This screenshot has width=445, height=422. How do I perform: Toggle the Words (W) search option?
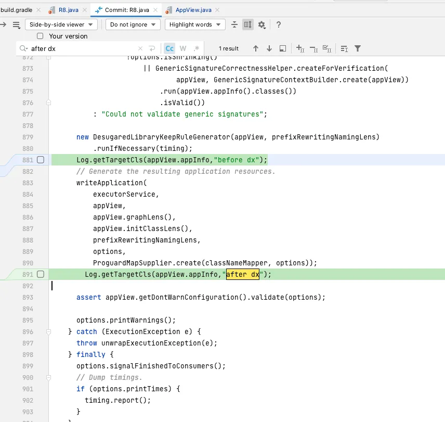[183, 48]
